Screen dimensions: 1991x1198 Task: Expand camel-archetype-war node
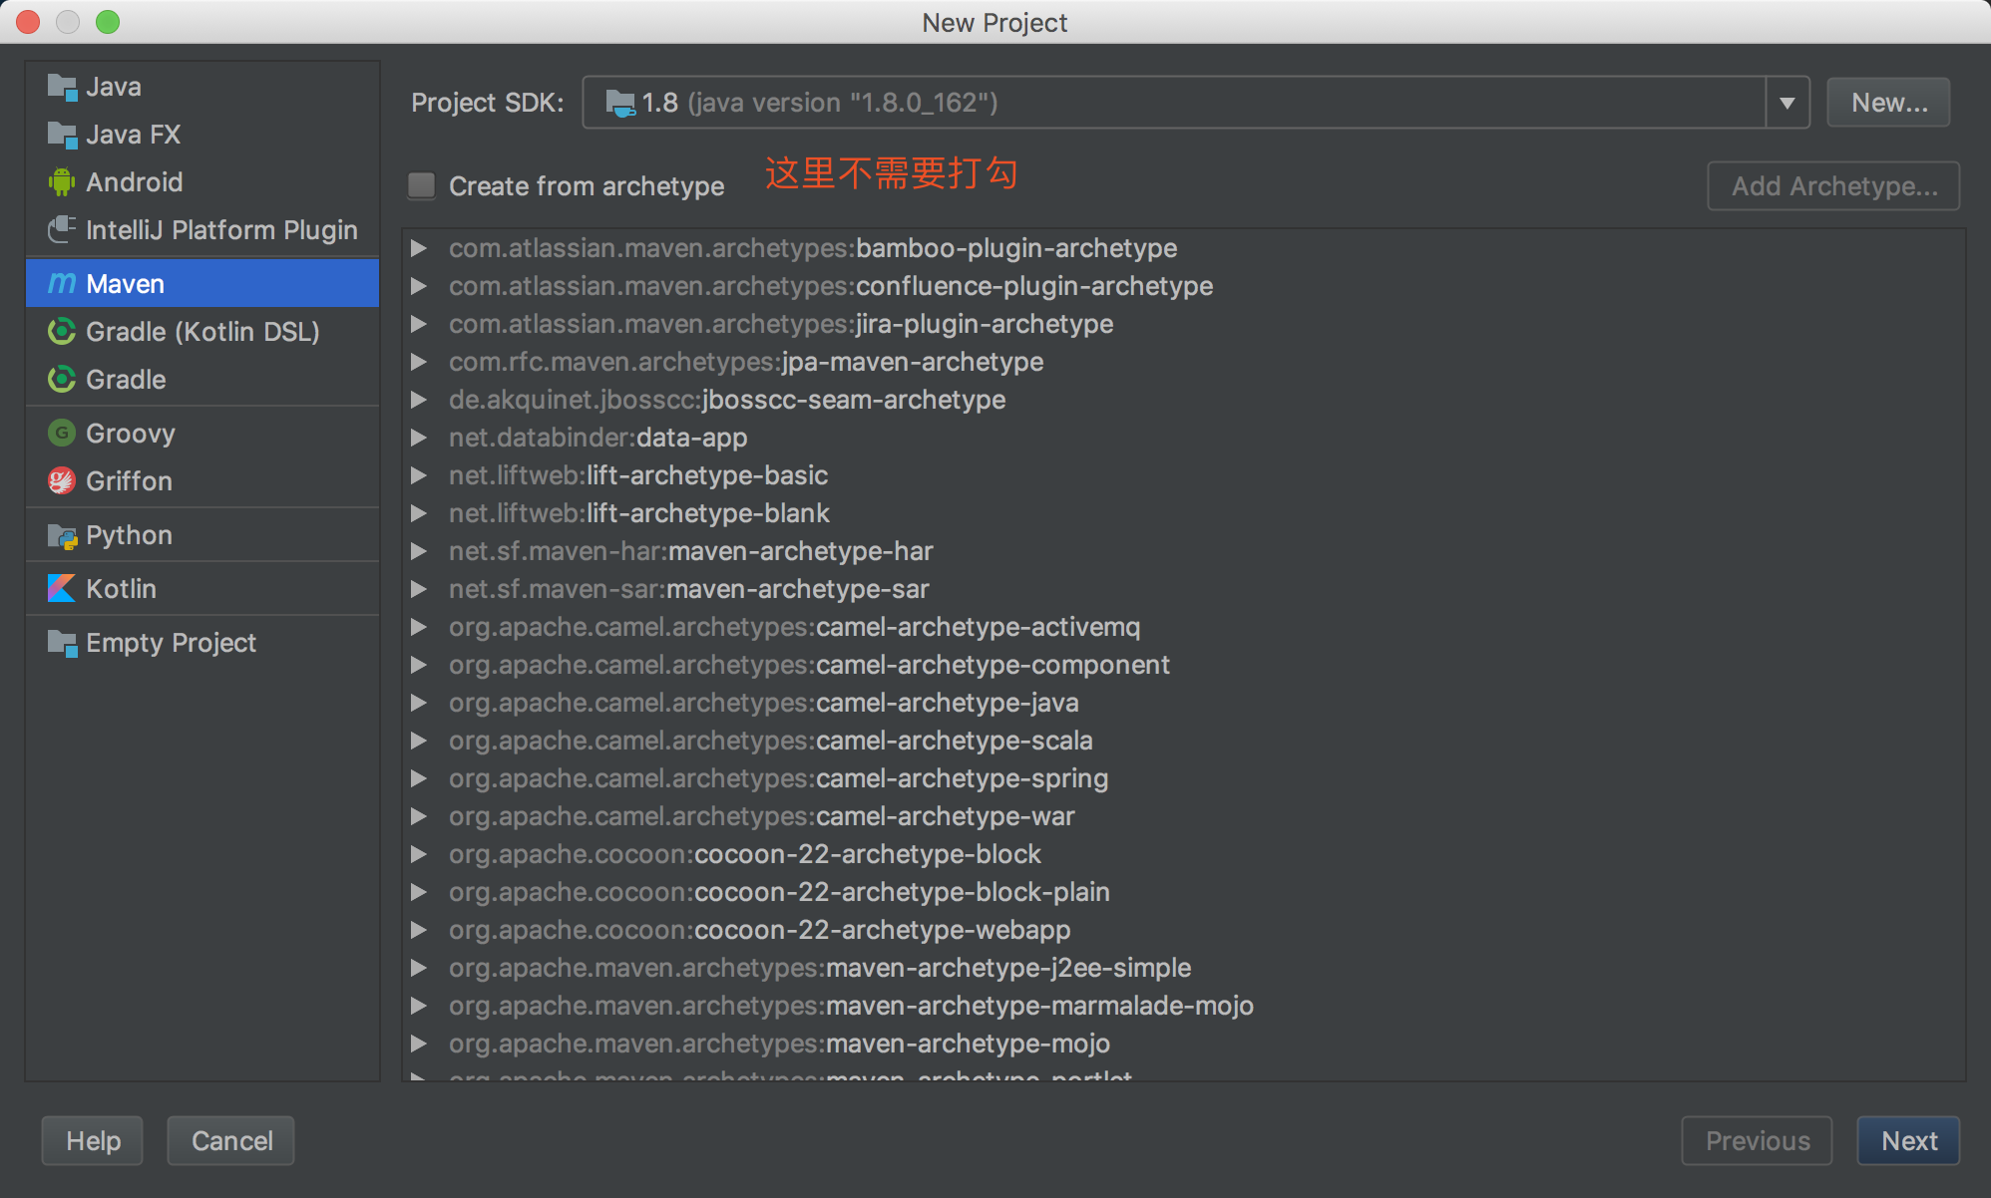[x=419, y=816]
